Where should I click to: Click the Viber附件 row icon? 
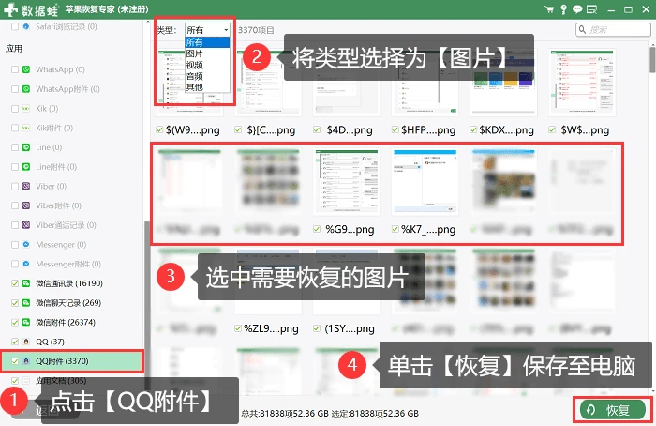[26, 205]
